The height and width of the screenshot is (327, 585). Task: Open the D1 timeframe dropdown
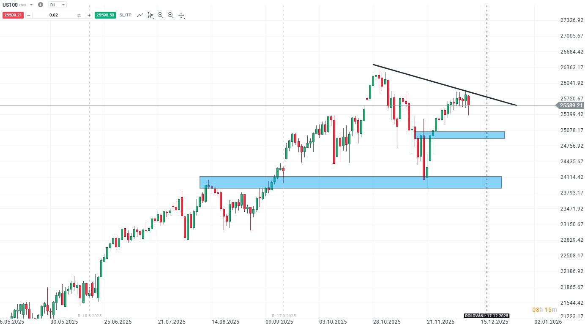coord(57,5)
